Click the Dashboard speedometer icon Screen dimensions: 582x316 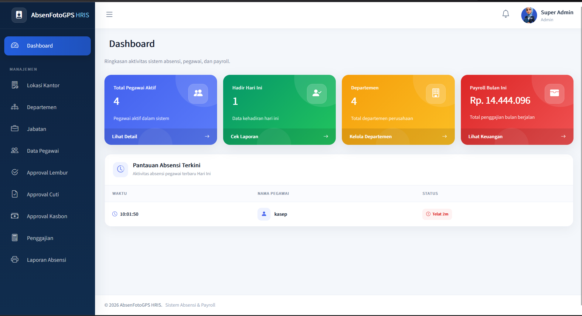point(15,45)
